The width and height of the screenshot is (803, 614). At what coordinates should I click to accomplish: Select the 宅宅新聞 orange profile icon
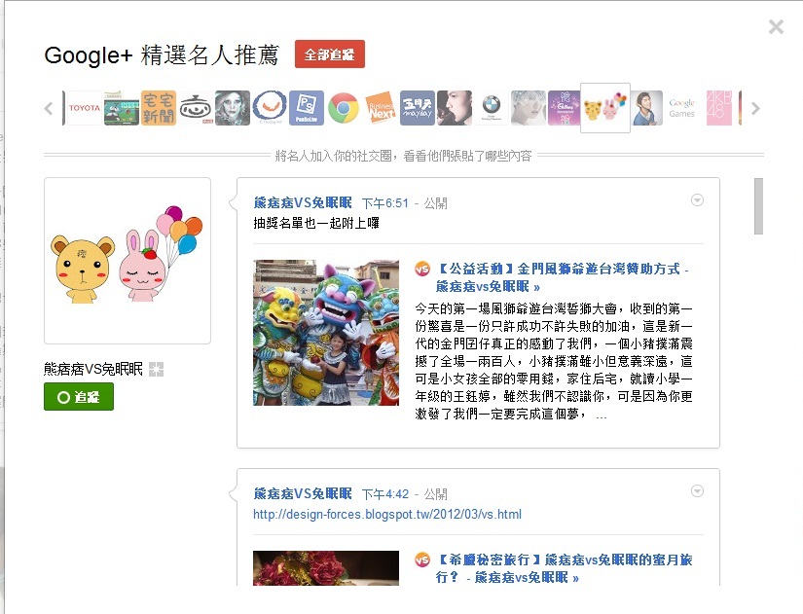(159, 108)
